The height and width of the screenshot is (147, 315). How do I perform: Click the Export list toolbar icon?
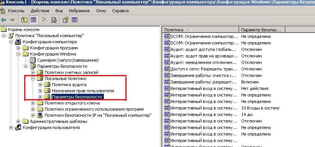pyautogui.click(x=54, y=20)
